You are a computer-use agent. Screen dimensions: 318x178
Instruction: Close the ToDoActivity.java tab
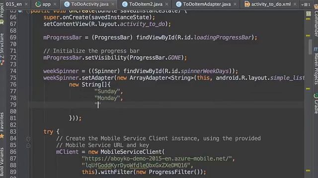[113, 4]
